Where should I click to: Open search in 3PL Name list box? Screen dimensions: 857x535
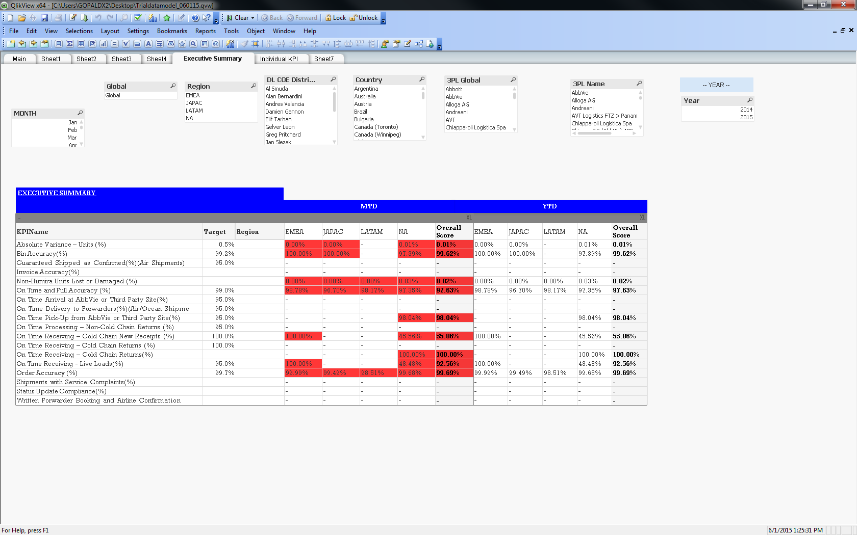click(x=639, y=83)
